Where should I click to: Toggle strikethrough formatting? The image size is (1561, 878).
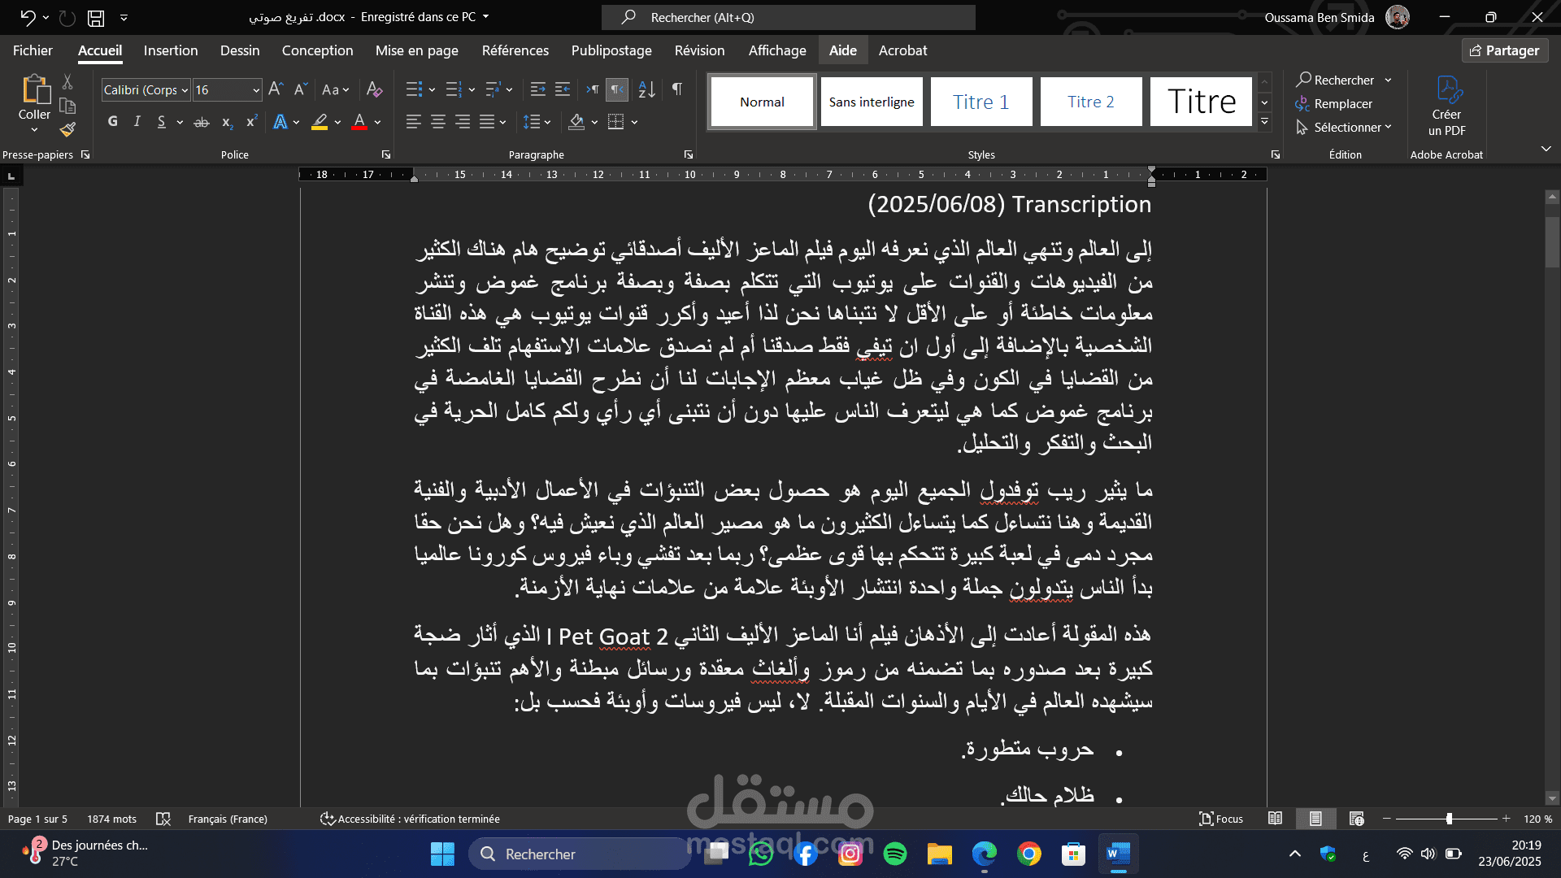click(202, 122)
